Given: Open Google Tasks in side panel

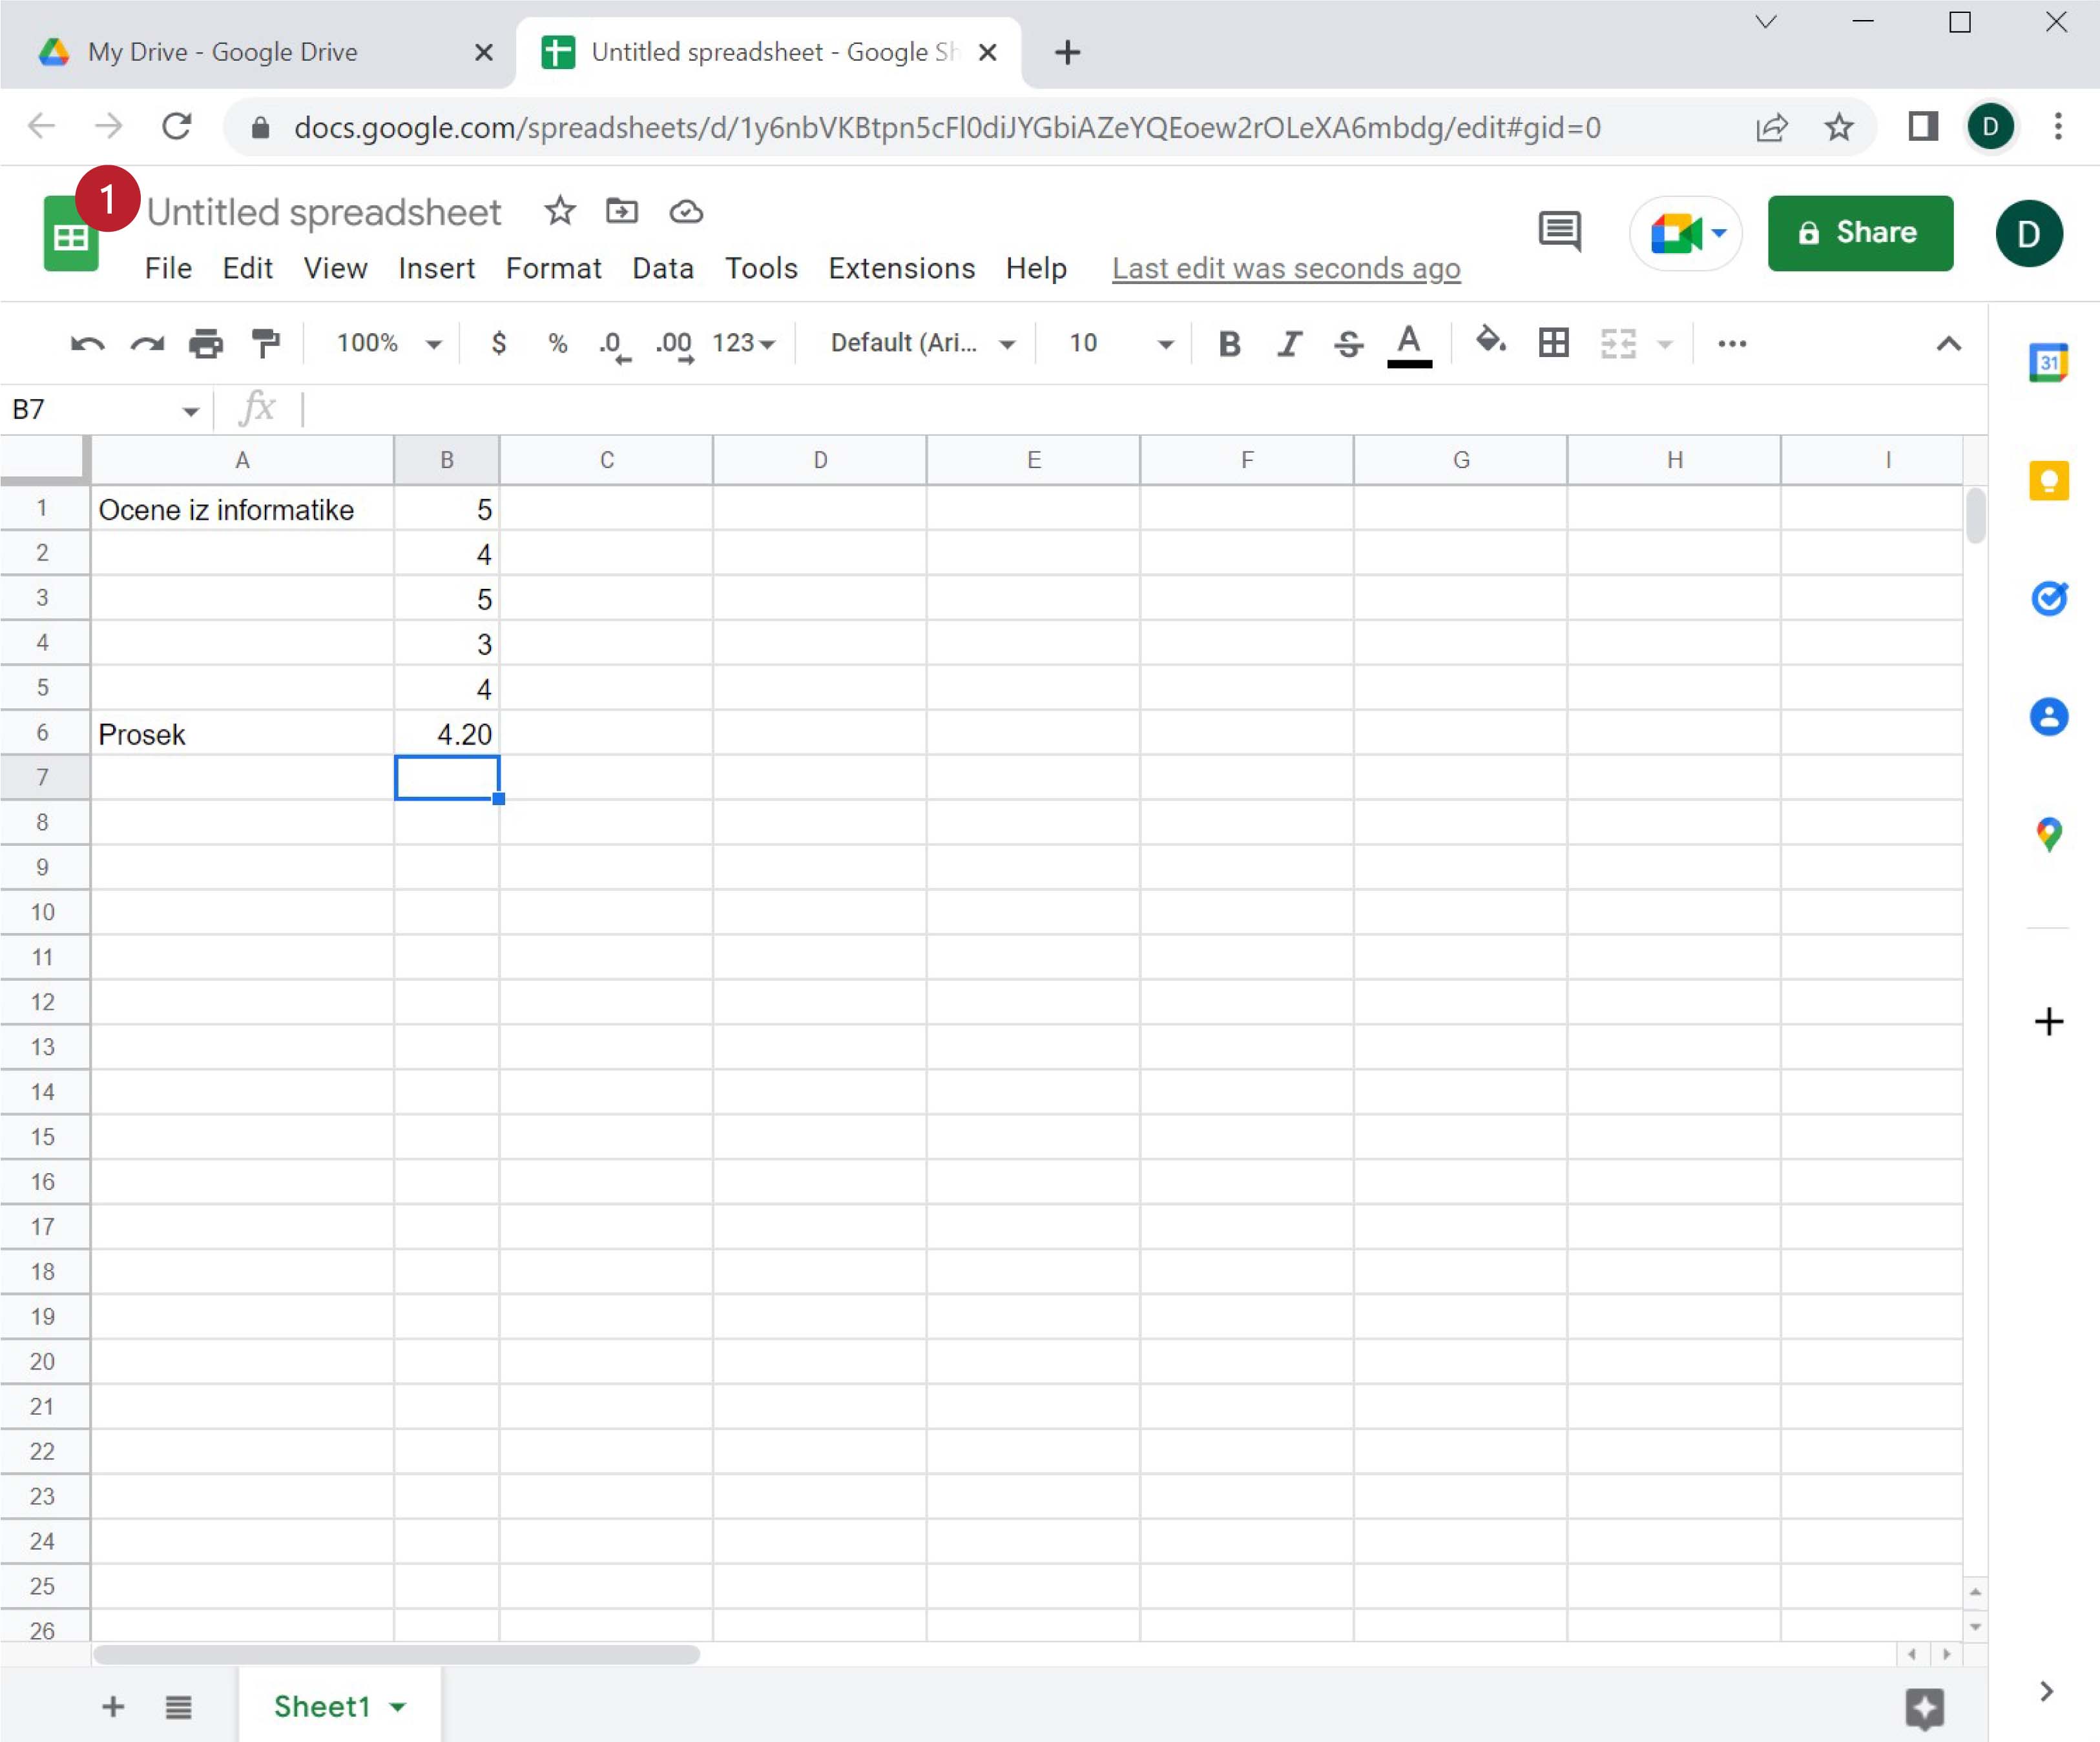Looking at the screenshot, I should click(x=2048, y=599).
